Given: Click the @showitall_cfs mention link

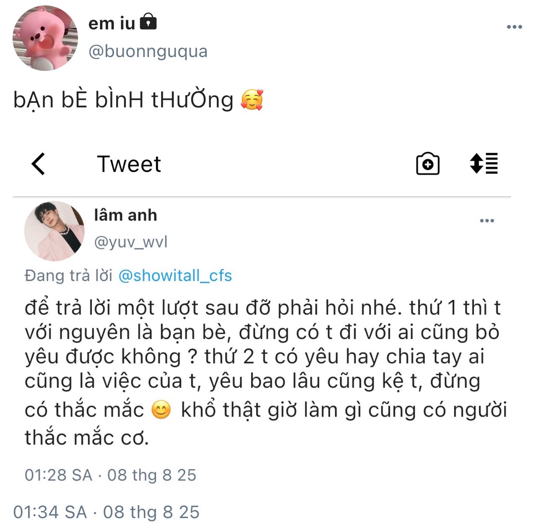Looking at the screenshot, I should coord(175,276).
